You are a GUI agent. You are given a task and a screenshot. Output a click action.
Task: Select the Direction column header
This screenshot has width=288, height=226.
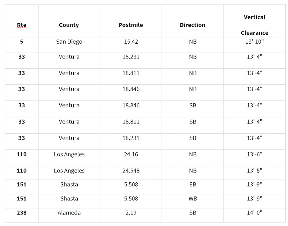tap(193, 25)
